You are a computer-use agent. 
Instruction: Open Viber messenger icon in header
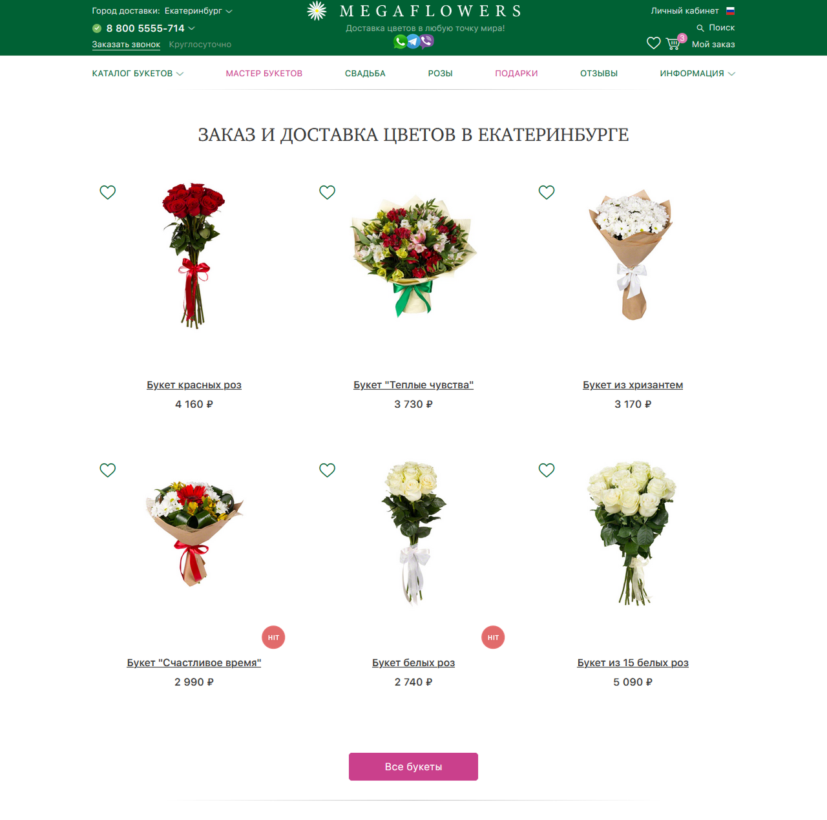(427, 42)
